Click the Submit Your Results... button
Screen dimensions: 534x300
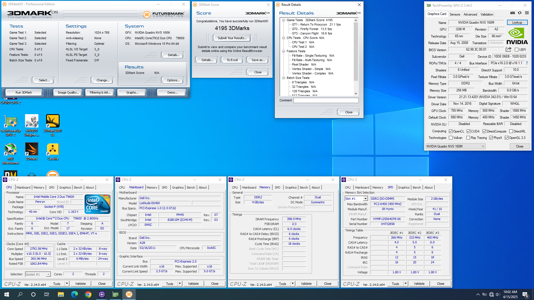(x=232, y=38)
